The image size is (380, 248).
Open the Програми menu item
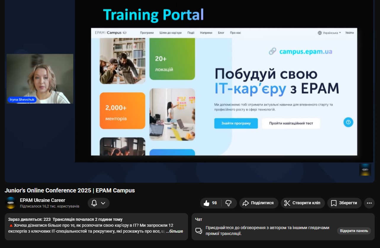[147, 33]
